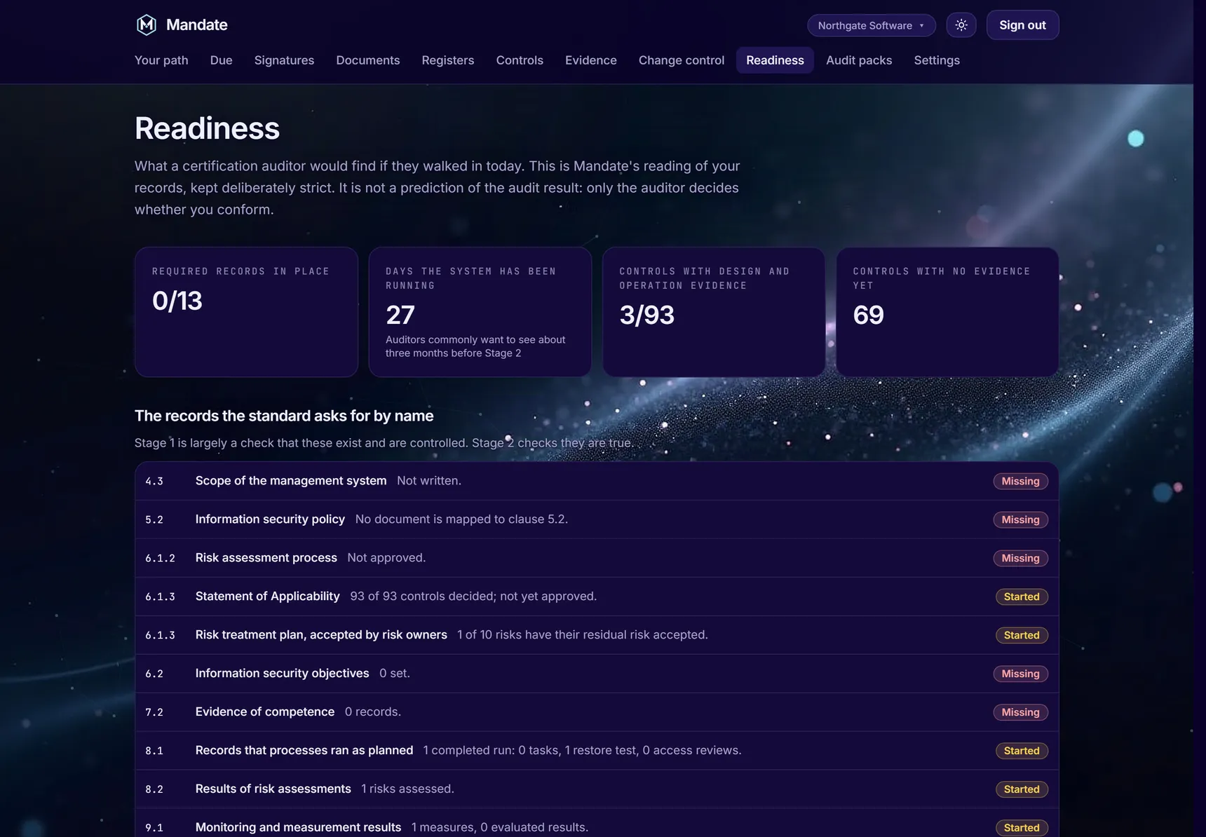
Task: Click the Started badge for Monitoring and measurement results
Action: click(1022, 828)
